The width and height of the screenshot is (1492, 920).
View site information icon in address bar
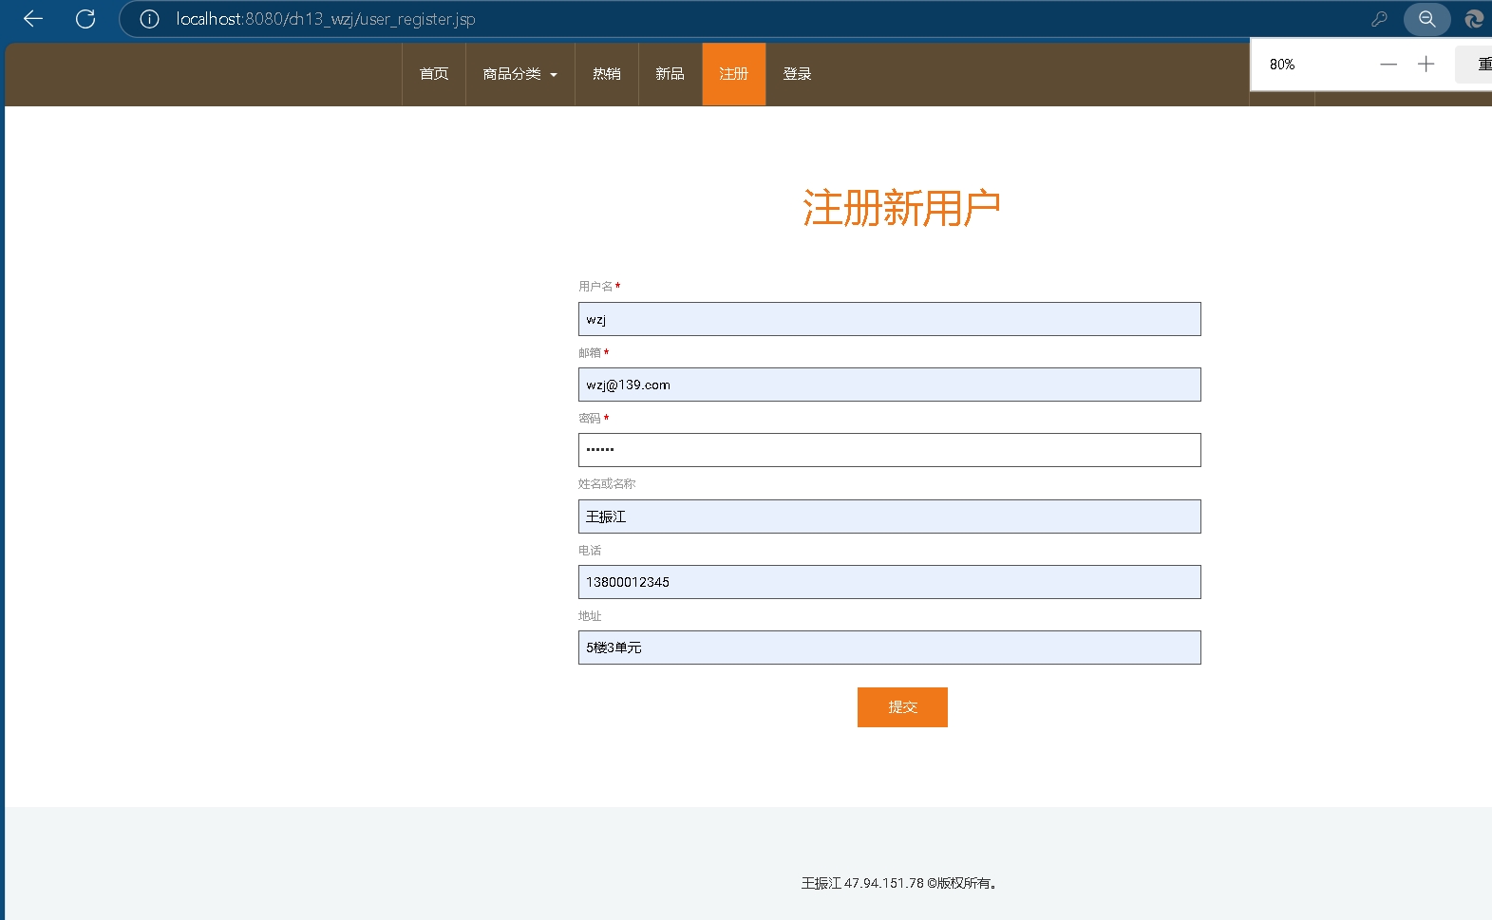(149, 19)
